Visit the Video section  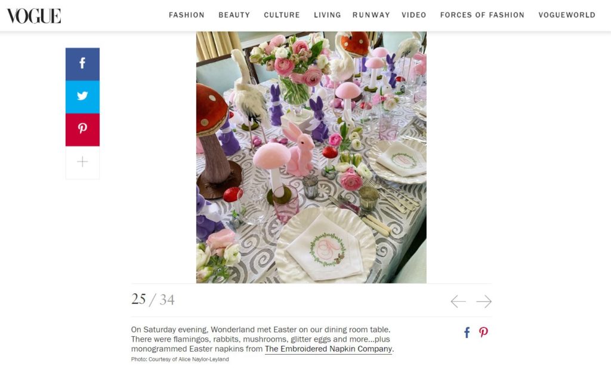point(414,15)
